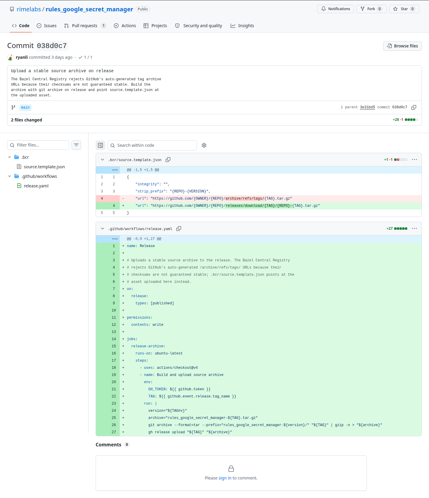Copy the .bcr/source.template.json file path
The width and height of the screenshot is (429, 498).
point(168,160)
